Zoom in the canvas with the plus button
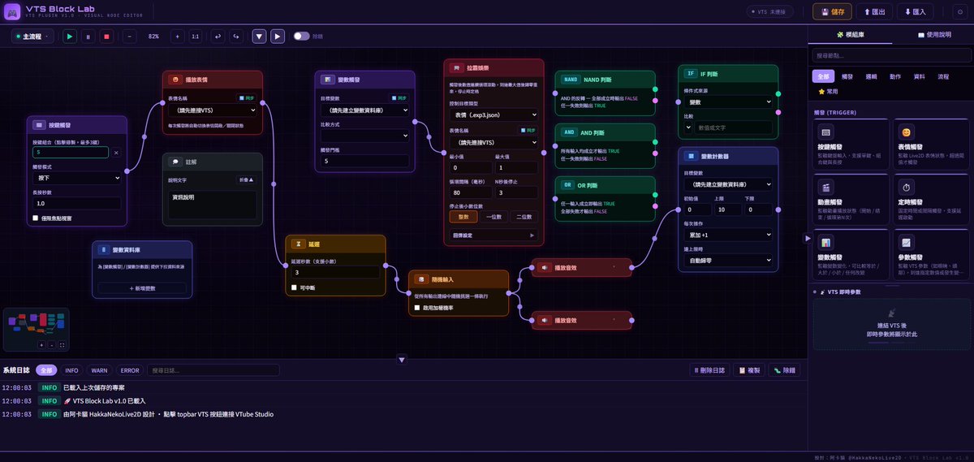Image resolution: width=974 pixels, height=462 pixels. [177, 37]
